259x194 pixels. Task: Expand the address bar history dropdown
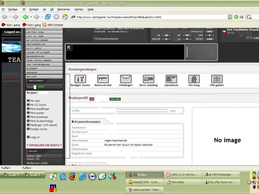pos(230,17)
